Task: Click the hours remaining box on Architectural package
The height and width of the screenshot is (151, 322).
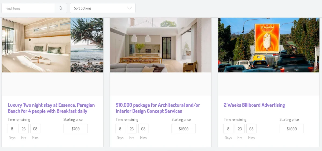Action: pos(132,129)
